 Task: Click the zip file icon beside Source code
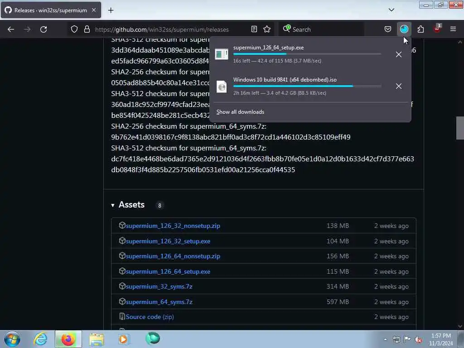[122, 316]
